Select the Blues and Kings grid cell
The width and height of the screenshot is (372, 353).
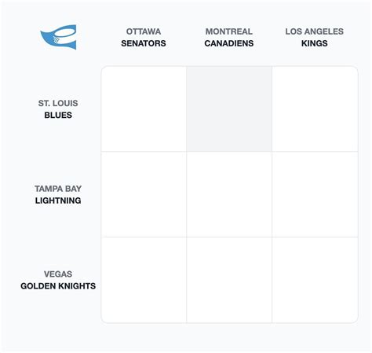click(315, 108)
